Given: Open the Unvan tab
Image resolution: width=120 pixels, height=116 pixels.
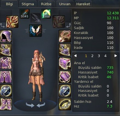Looking at the screenshot, I should tap(65, 4).
